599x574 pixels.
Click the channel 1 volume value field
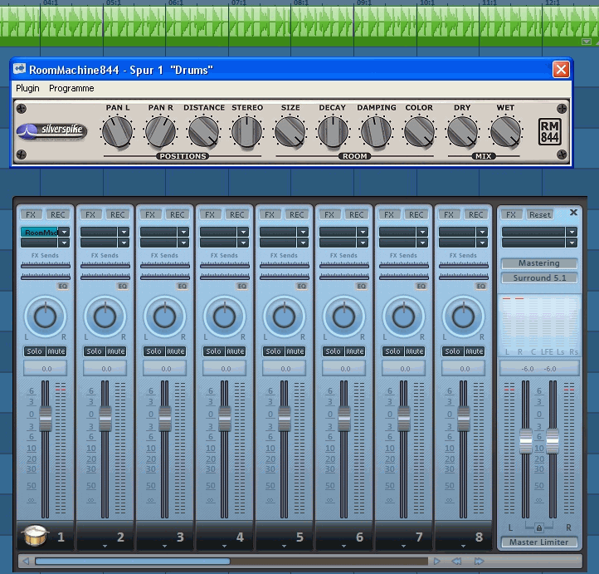click(46, 369)
